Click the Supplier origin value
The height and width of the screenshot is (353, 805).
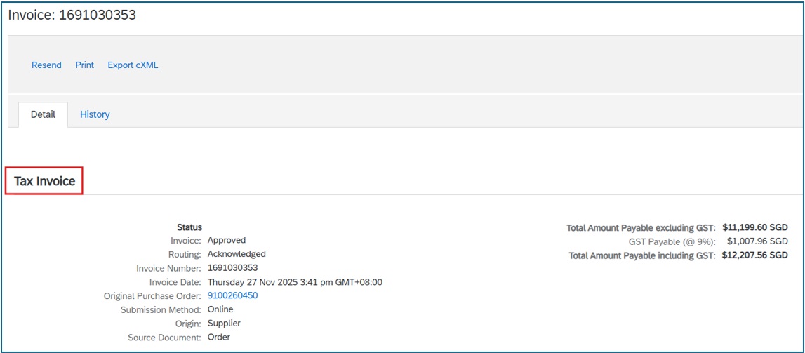click(224, 324)
